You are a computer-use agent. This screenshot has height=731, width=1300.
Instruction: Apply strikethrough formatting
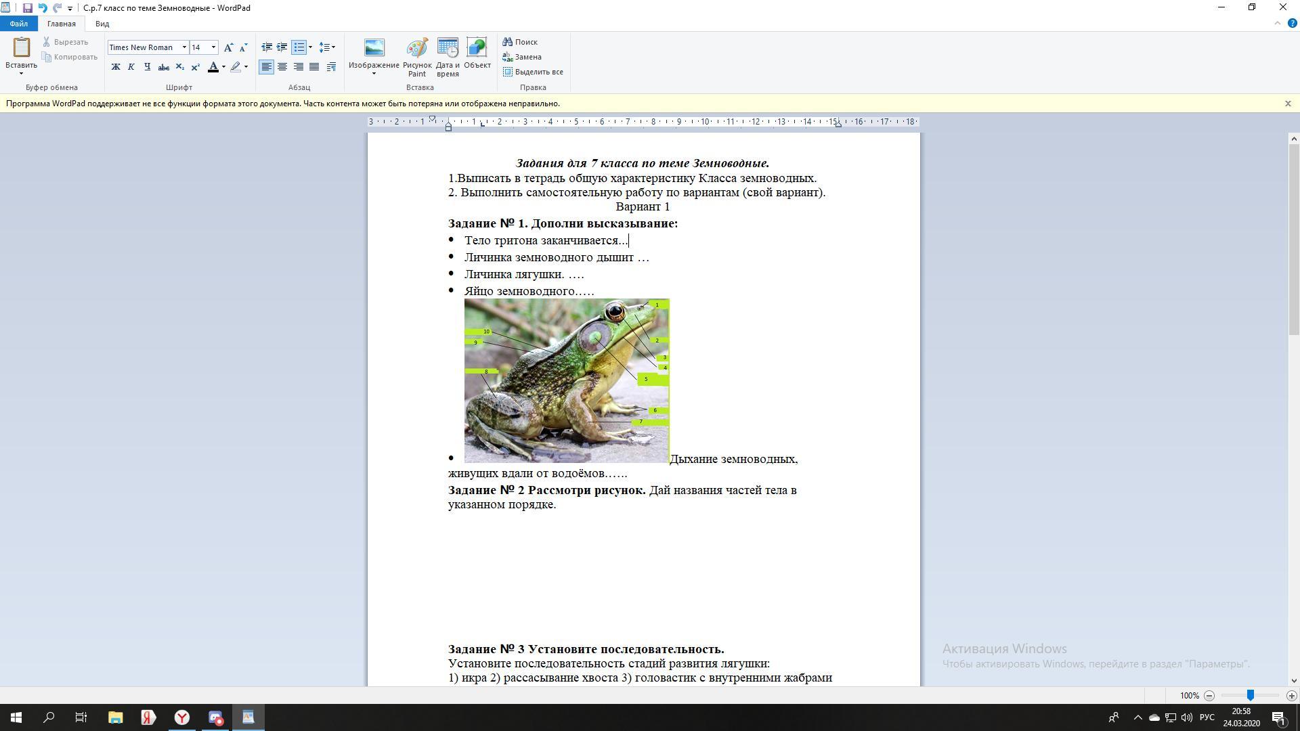coord(163,67)
